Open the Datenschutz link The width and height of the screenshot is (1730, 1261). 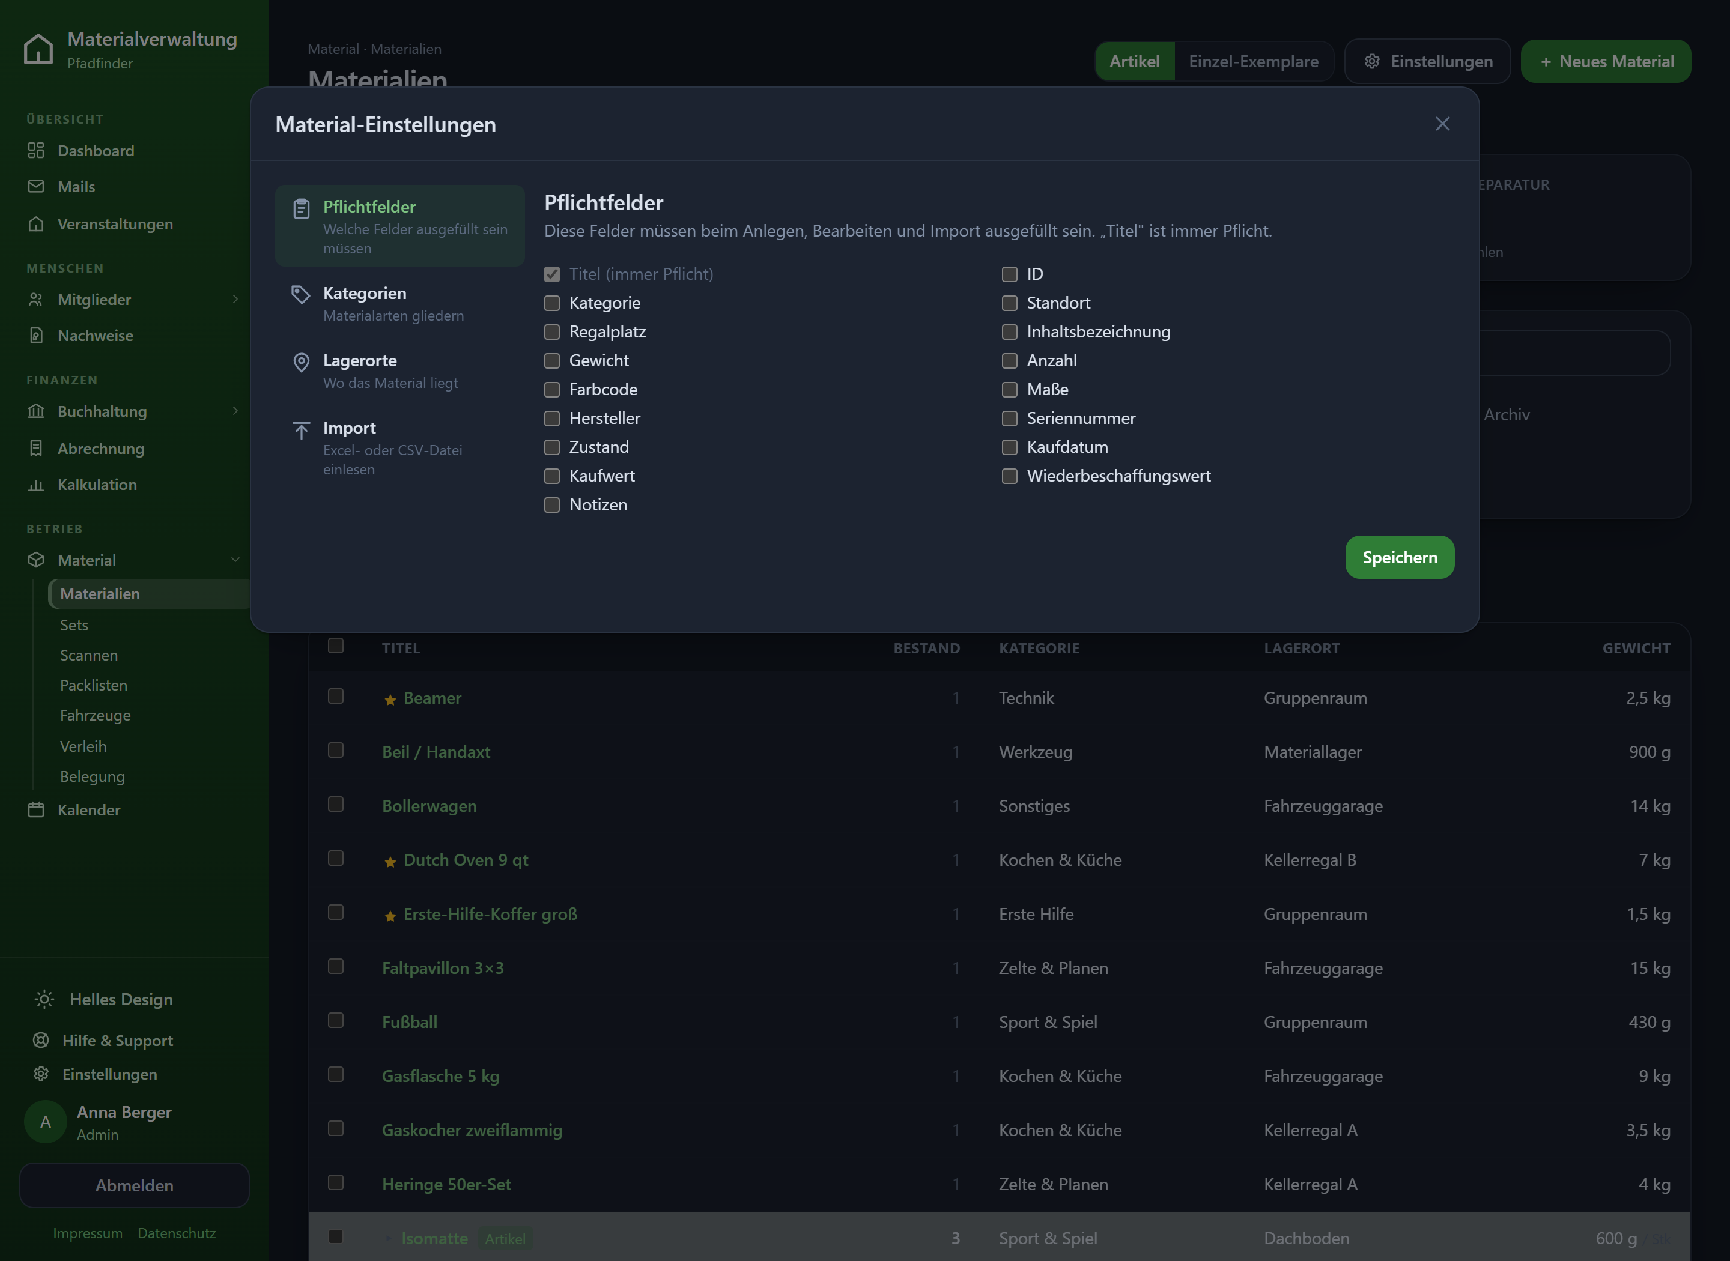click(177, 1233)
